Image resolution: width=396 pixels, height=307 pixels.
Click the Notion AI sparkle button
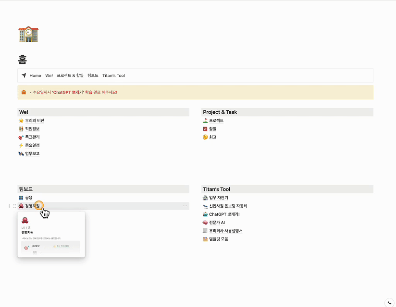click(x=389, y=302)
